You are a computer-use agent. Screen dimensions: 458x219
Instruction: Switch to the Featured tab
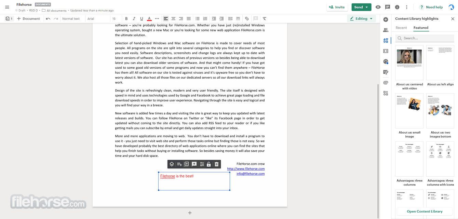coord(421,28)
